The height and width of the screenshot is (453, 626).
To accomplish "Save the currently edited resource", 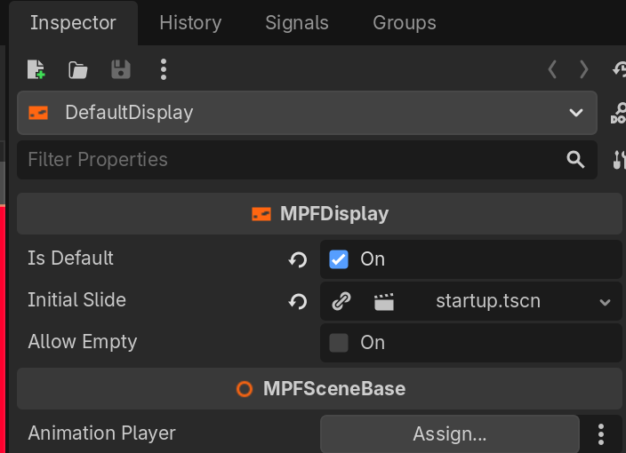I will click(x=120, y=69).
